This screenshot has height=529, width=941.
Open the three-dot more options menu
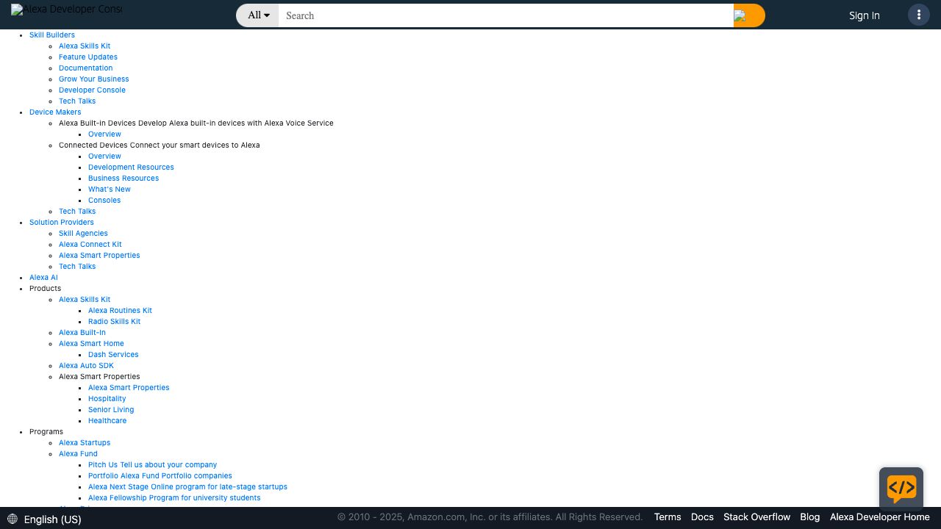tap(918, 15)
